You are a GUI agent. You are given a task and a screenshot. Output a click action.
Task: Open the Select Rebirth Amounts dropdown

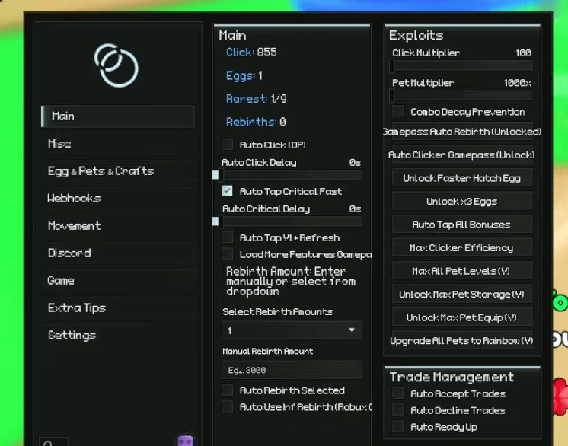292,330
